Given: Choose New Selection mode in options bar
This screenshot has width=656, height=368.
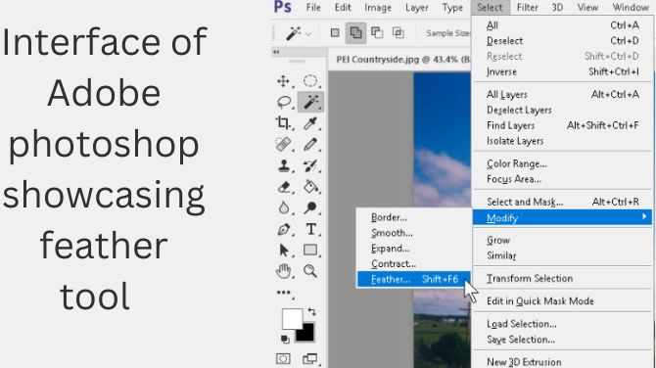Looking at the screenshot, I should coord(335,32).
